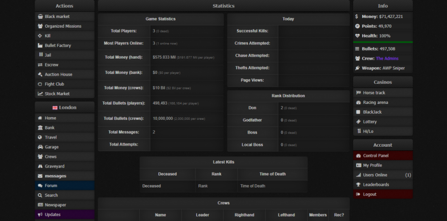Go to Organized Missions
This screenshot has height=221, width=447.
[x=65, y=26]
